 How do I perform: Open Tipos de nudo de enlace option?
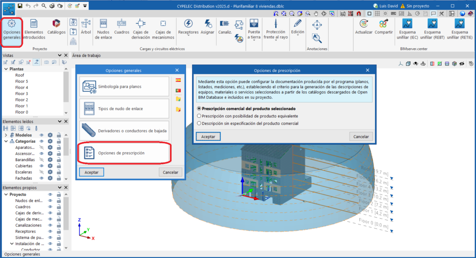click(124, 109)
